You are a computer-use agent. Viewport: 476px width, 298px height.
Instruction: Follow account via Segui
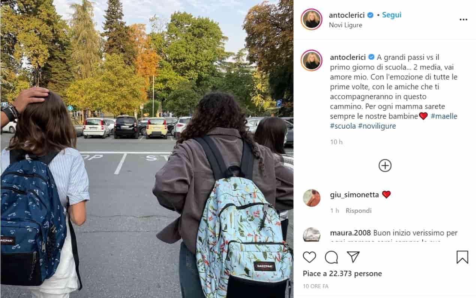[391, 15]
